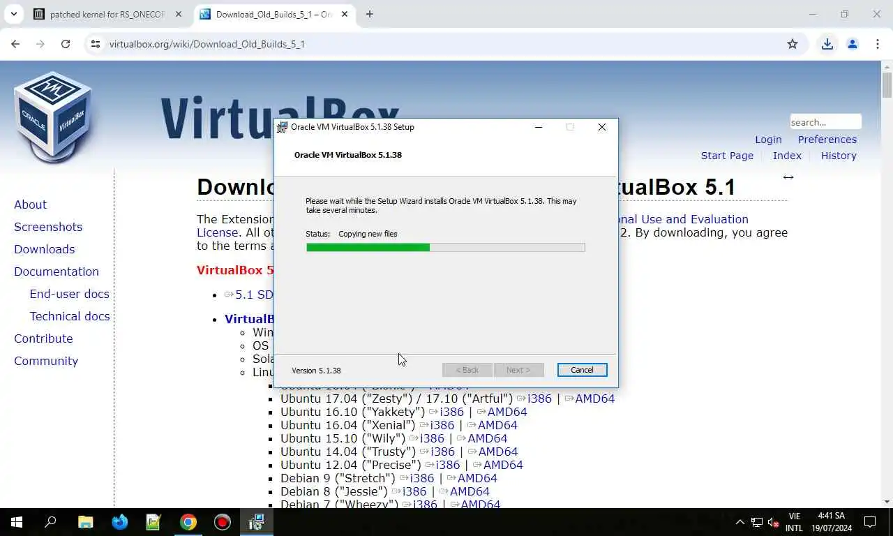Go to Start Page link
The width and height of the screenshot is (893, 536).
pos(727,156)
